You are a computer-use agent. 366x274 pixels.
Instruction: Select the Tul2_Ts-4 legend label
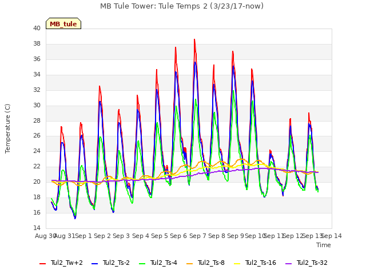[x=164, y=263]
